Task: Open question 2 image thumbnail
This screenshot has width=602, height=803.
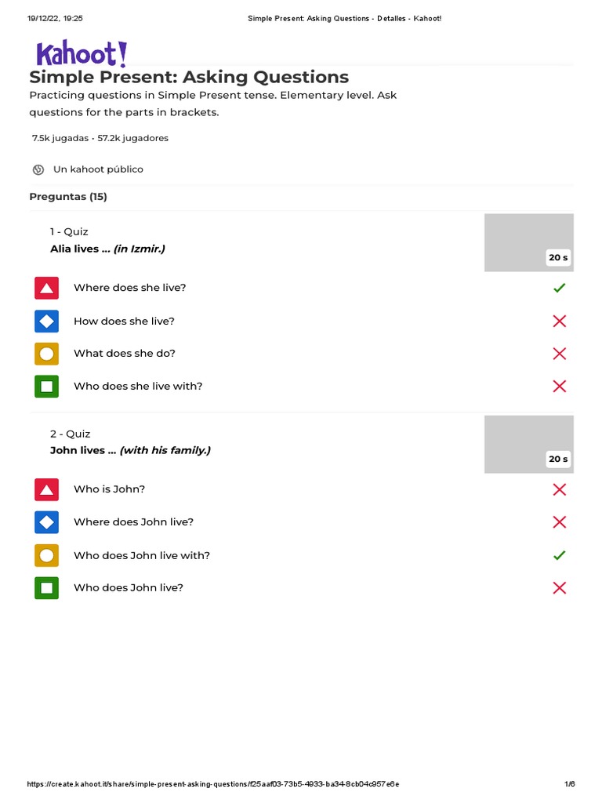Action: (529, 445)
